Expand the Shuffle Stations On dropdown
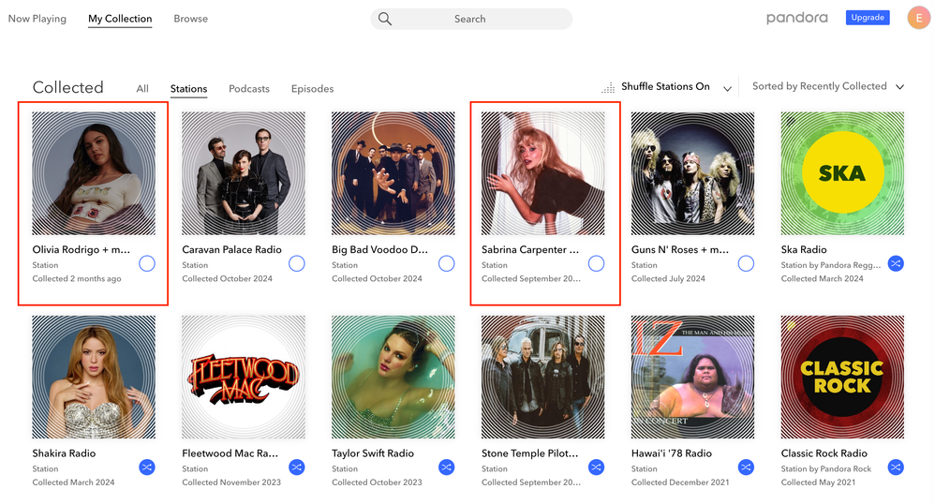Screen dimensions: 935x504 pos(727,88)
